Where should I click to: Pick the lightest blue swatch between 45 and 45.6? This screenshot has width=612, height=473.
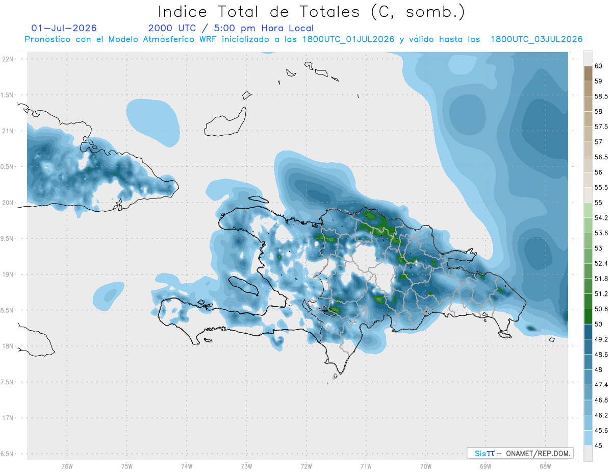point(588,438)
